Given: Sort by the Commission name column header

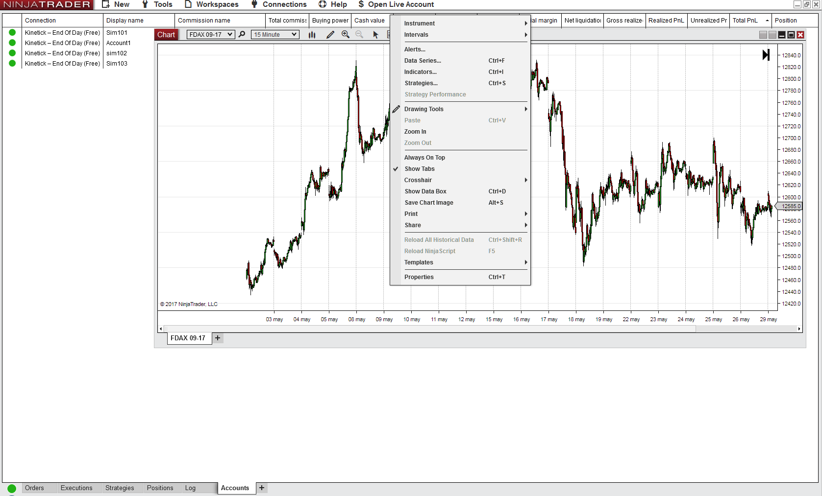Looking at the screenshot, I should click(220, 21).
